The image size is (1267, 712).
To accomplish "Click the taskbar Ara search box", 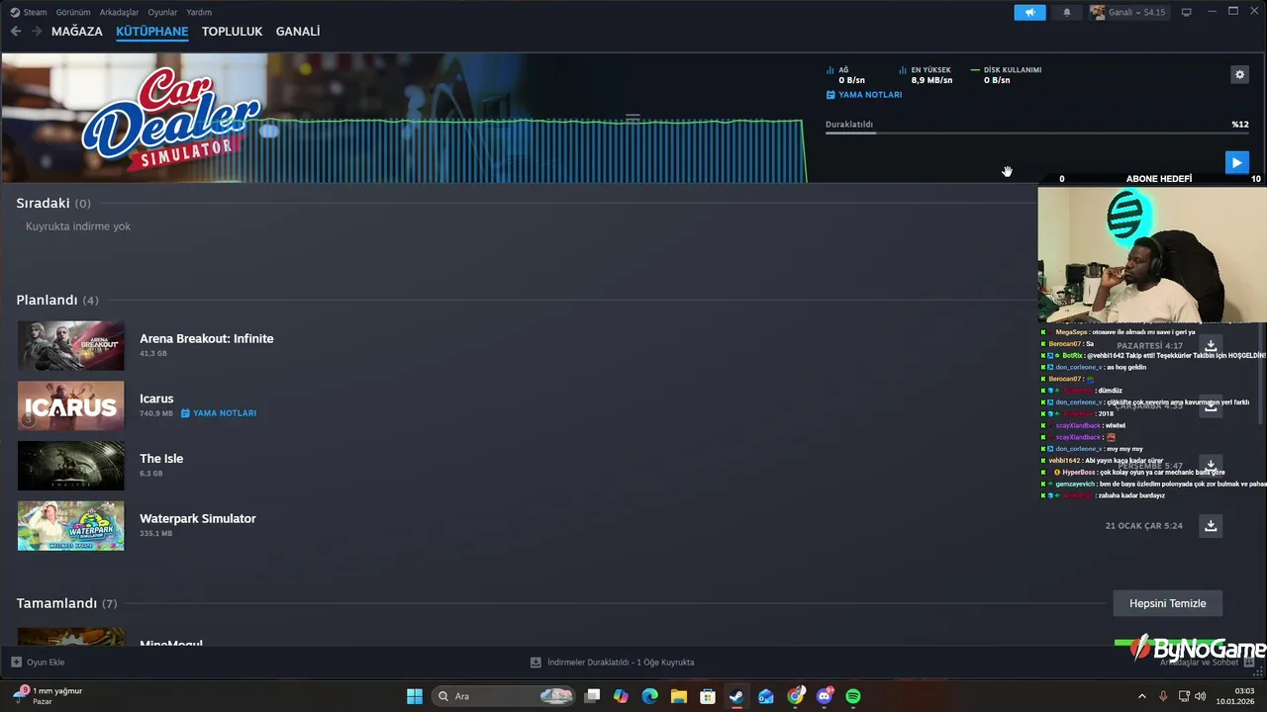I will click(505, 696).
